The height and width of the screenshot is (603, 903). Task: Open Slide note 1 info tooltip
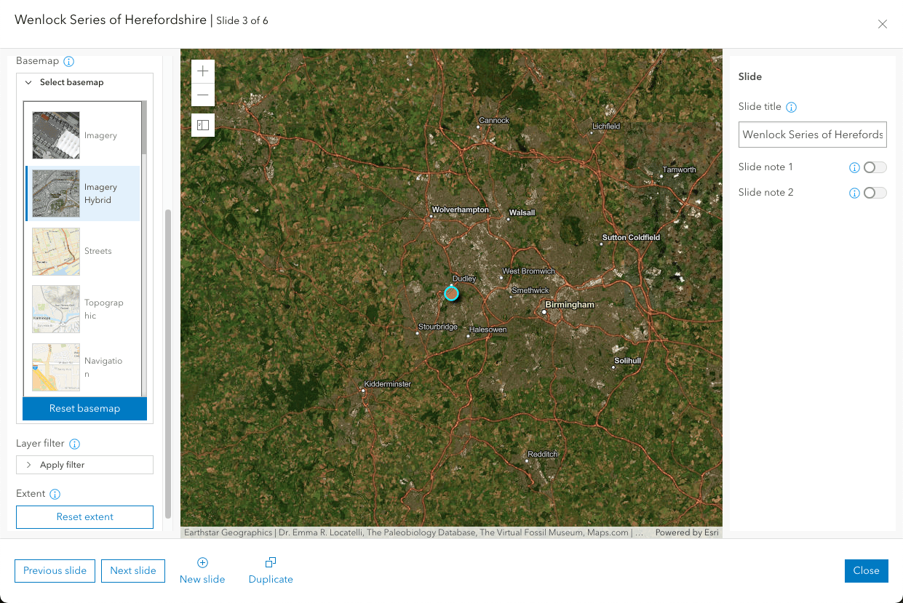[854, 167]
